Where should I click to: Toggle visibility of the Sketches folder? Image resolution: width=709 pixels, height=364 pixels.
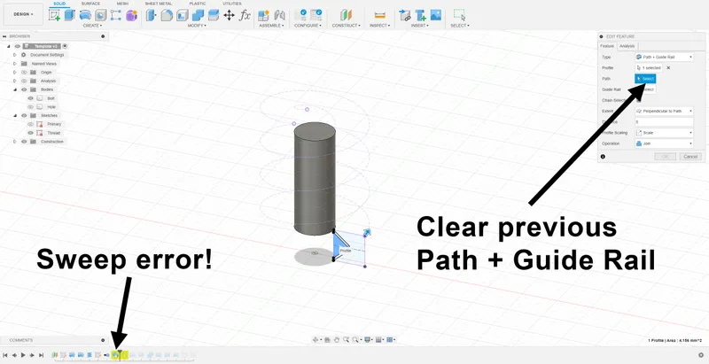tap(24, 116)
